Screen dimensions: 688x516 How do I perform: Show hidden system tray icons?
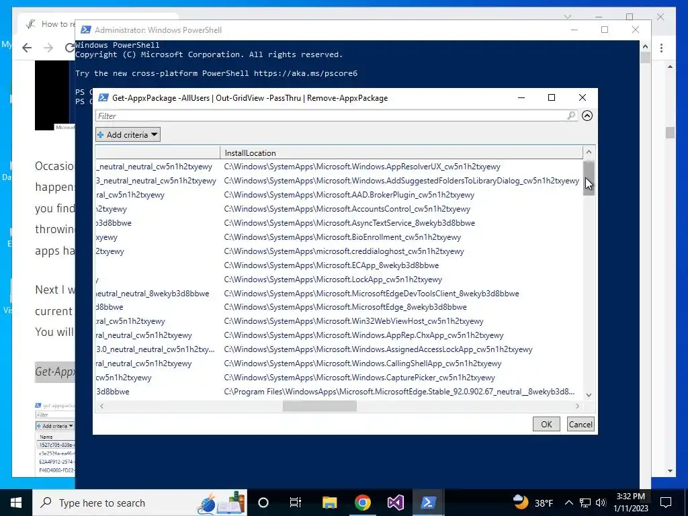568,503
